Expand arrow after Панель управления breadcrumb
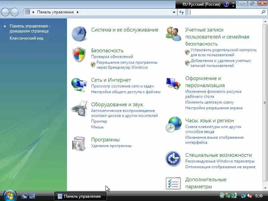268x201 pixels. (x=78, y=12)
